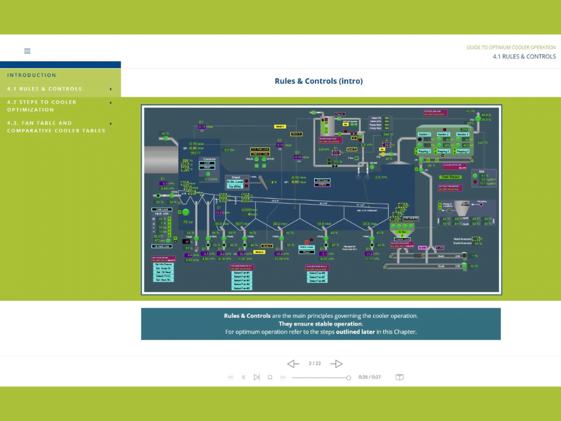Click the playback progress slider handle
The image size is (561, 421).
point(349,377)
